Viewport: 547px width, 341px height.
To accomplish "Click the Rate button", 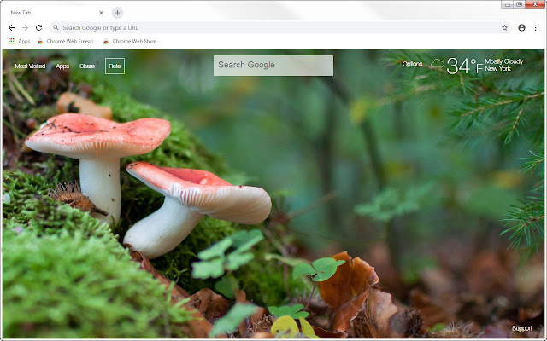I will (115, 66).
